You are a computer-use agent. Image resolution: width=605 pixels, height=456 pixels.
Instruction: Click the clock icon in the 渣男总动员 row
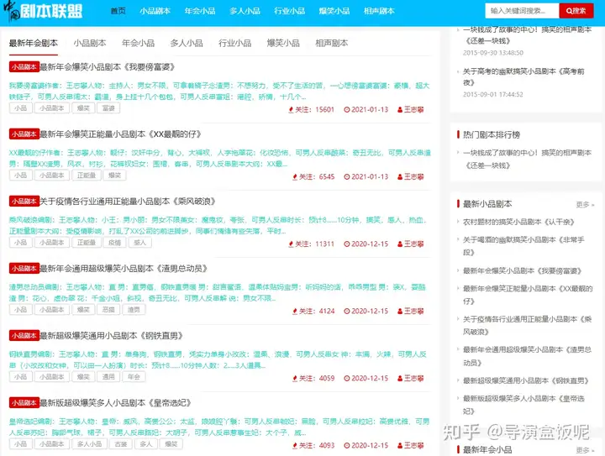point(347,311)
